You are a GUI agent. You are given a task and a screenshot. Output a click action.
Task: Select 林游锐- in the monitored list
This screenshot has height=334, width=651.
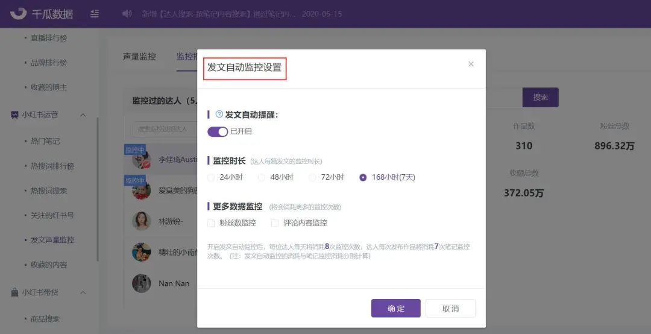click(x=161, y=221)
